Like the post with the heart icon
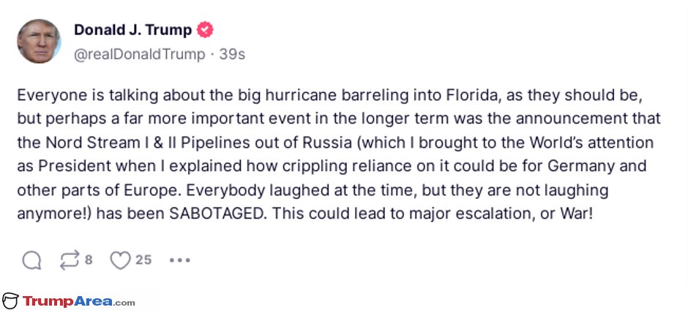This screenshot has width=688, height=310. click(x=120, y=260)
